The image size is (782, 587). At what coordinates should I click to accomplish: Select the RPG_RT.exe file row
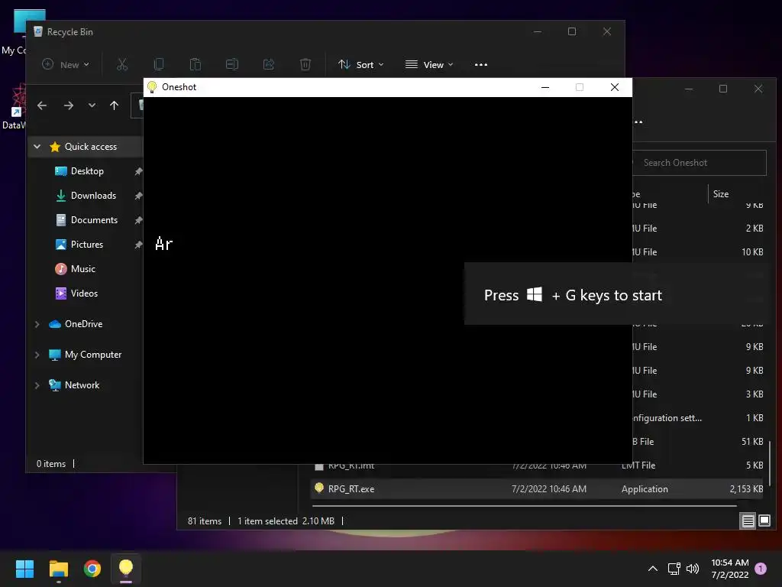click(x=538, y=489)
